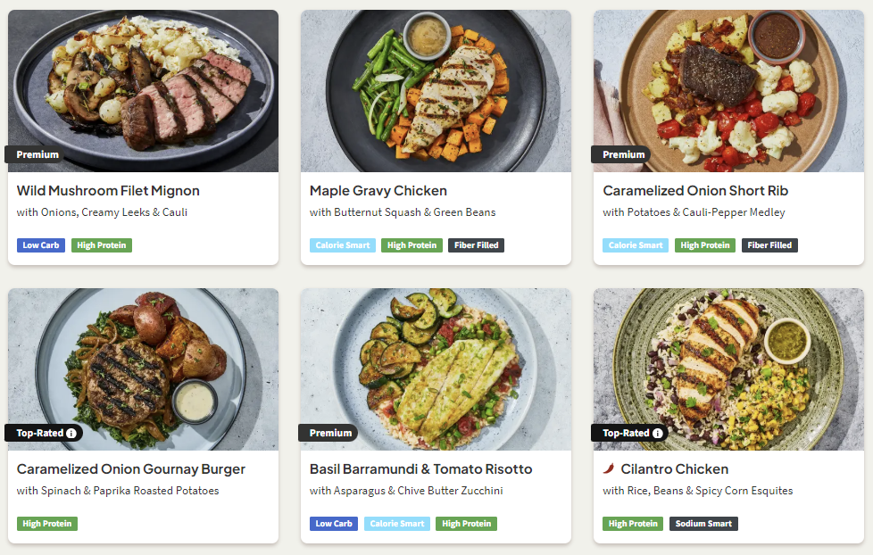The width and height of the screenshot is (873, 555).
Task: Click the spicy chili pepper icon
Action: (609, 468)
